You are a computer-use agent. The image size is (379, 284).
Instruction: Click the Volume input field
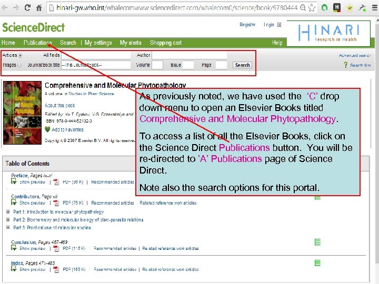click(157, 65)
